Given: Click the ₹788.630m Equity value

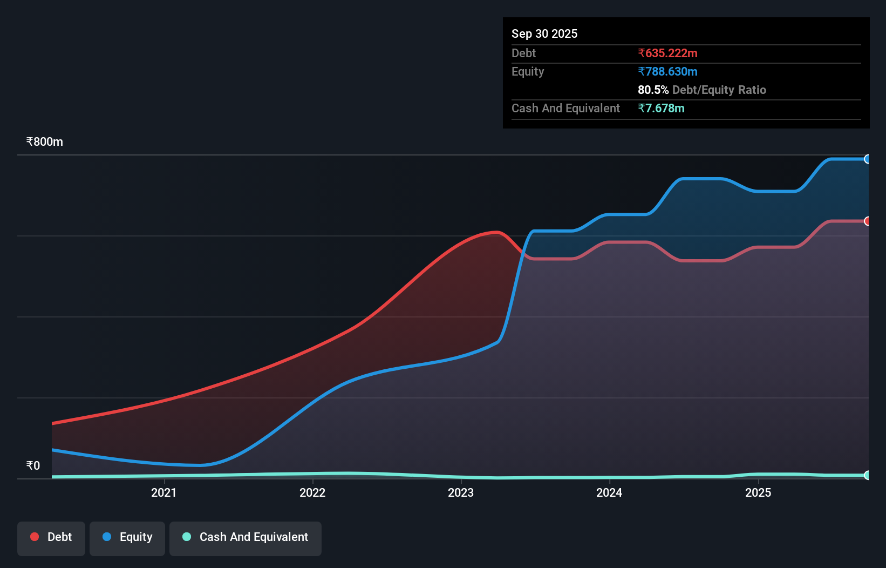Looking at the screenshot, I should click(668, 71).
